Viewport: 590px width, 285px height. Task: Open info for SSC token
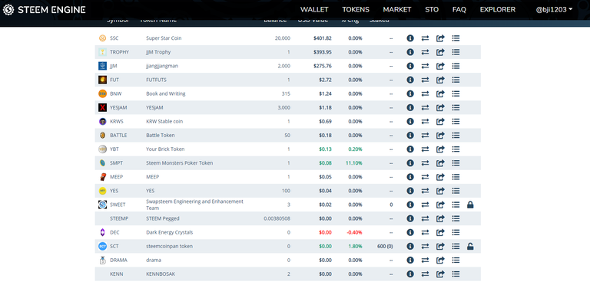tap(410, 38)
